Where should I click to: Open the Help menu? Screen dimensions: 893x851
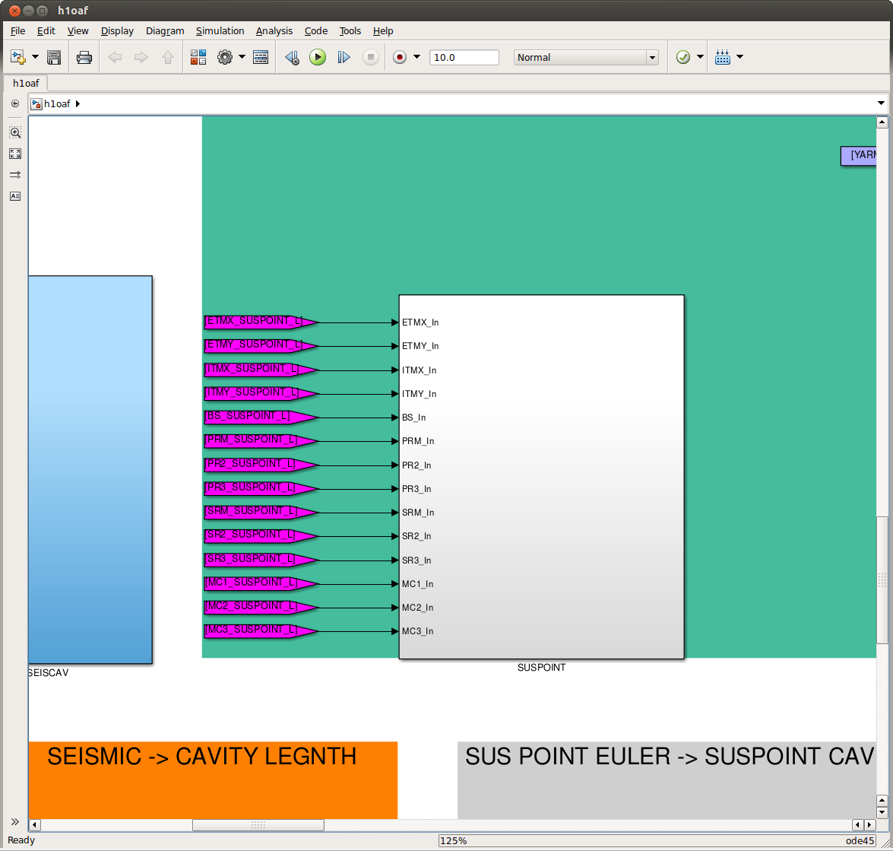[x=383, y=30]
